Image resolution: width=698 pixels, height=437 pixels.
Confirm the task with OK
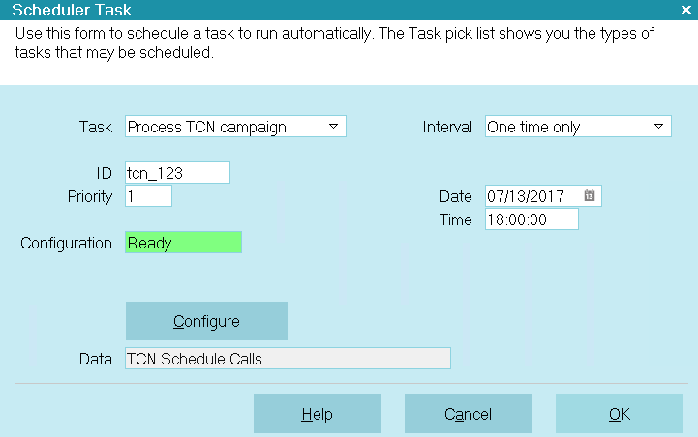tap(620, 414)
